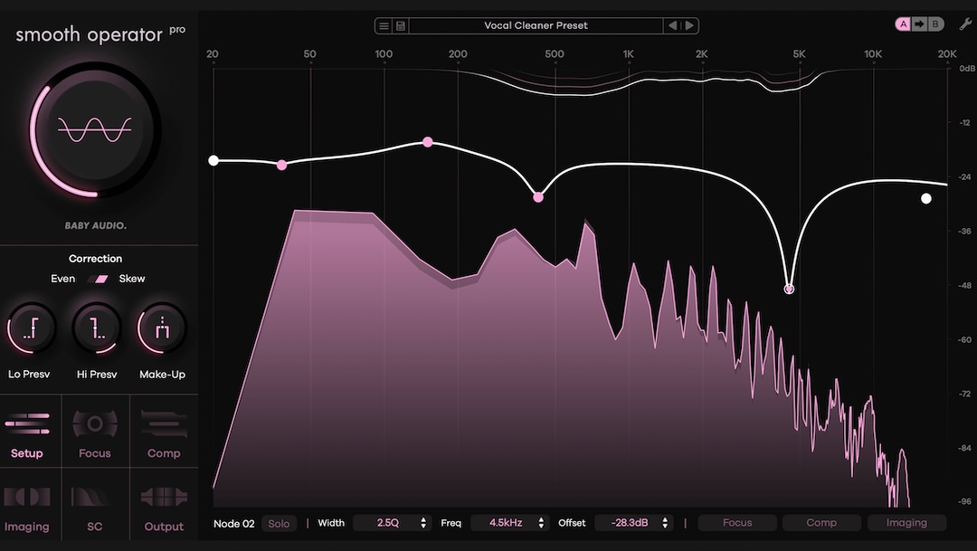Select the pink node near 450 Hz
Screen dimensions: 977x551
point(538,197)
